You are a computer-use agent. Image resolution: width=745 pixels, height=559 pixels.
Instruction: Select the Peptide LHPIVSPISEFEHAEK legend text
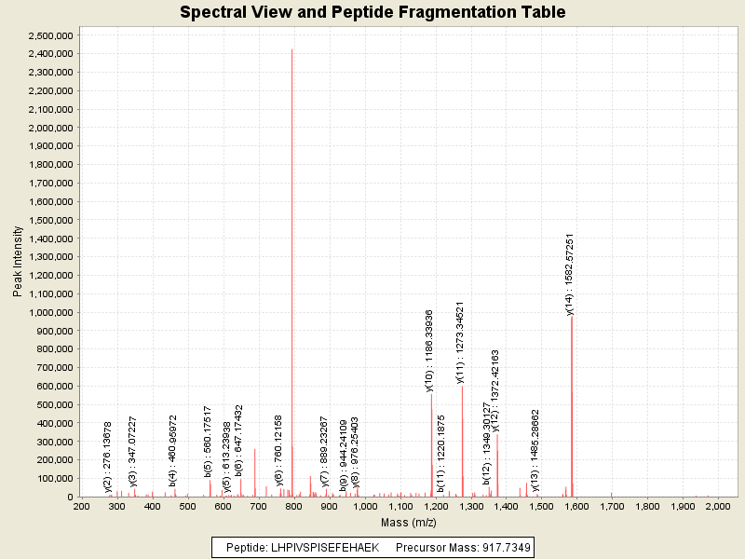click(x=303, y=547)
